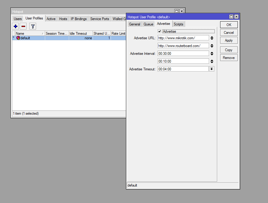Screen dimensions: 268x203
Task: Switch to General tab in profile dialog
Action: tap(135, 24)
